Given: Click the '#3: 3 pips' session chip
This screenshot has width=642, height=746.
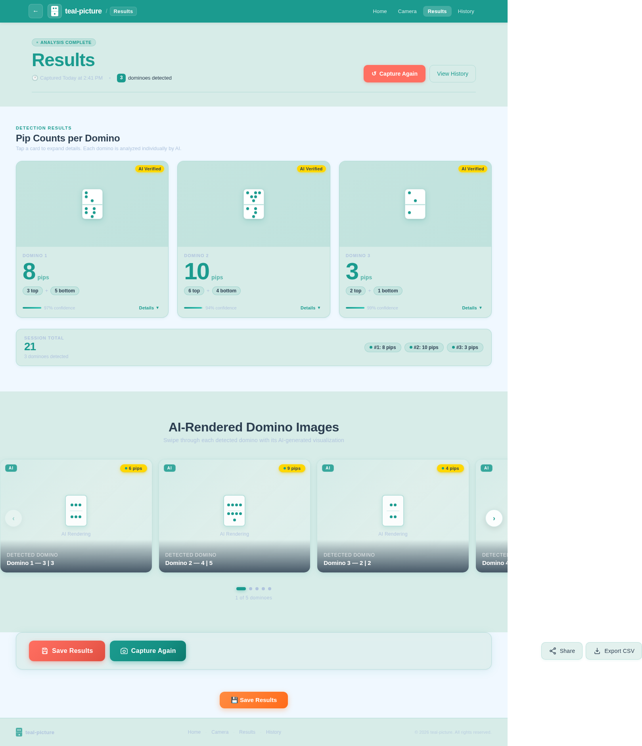Looking at the screenshot, I should pos(465,347).
